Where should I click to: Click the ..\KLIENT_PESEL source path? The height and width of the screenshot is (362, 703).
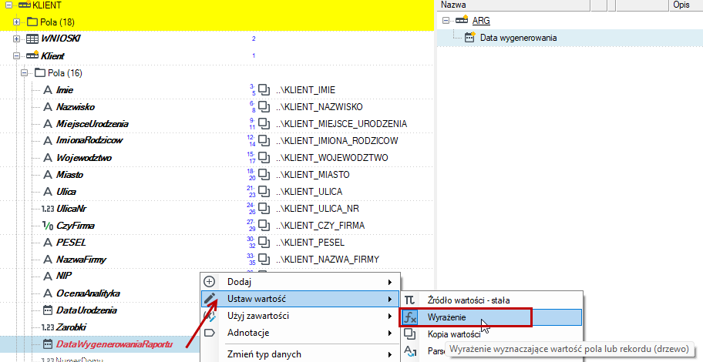[x=310, y=243]
